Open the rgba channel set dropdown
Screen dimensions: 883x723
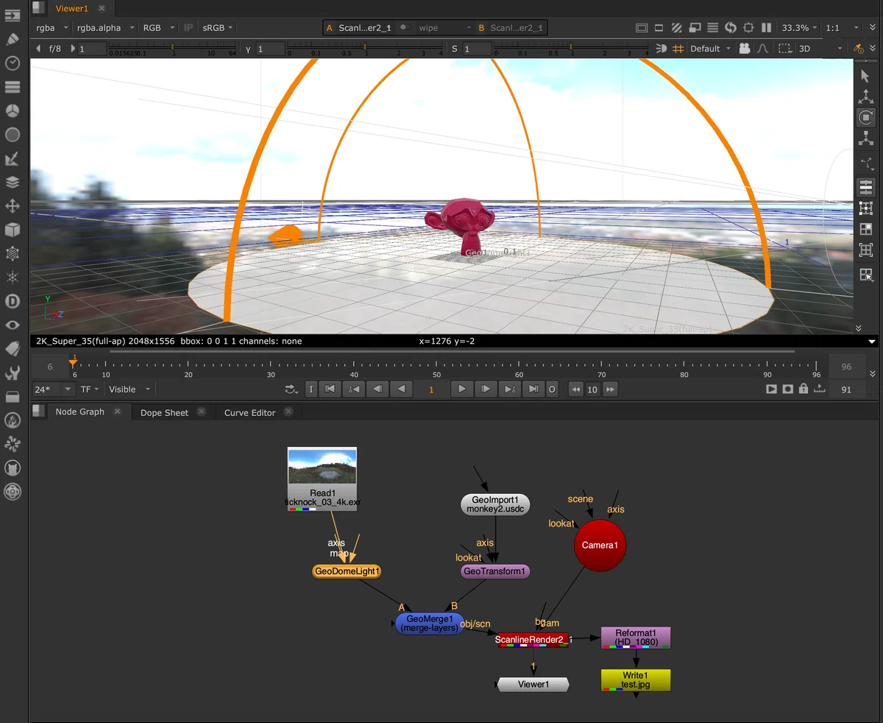tap(52, 28)
